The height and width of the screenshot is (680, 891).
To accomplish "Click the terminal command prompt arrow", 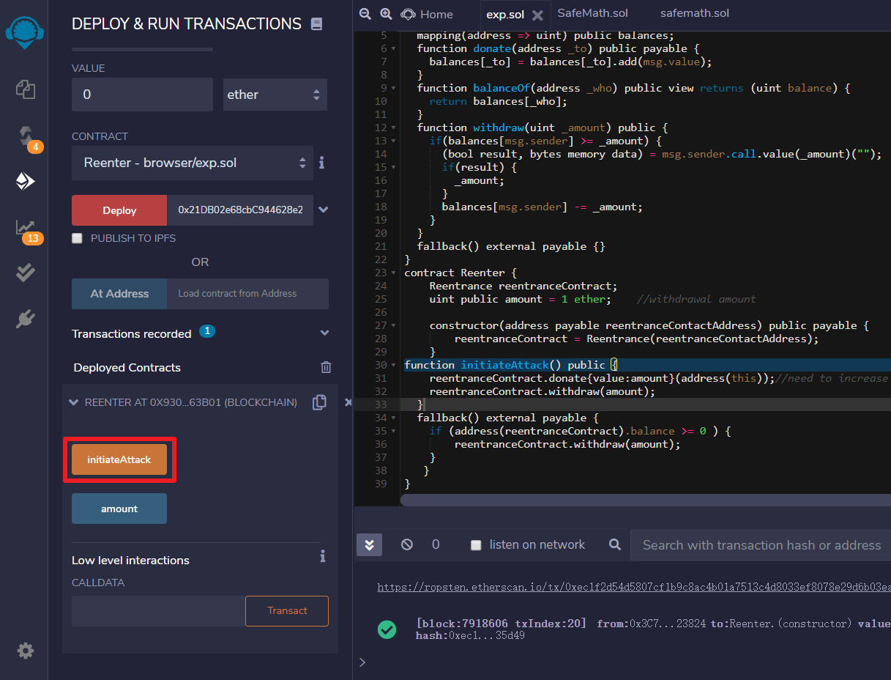I will pyautogui.click(x=361, y=662).
